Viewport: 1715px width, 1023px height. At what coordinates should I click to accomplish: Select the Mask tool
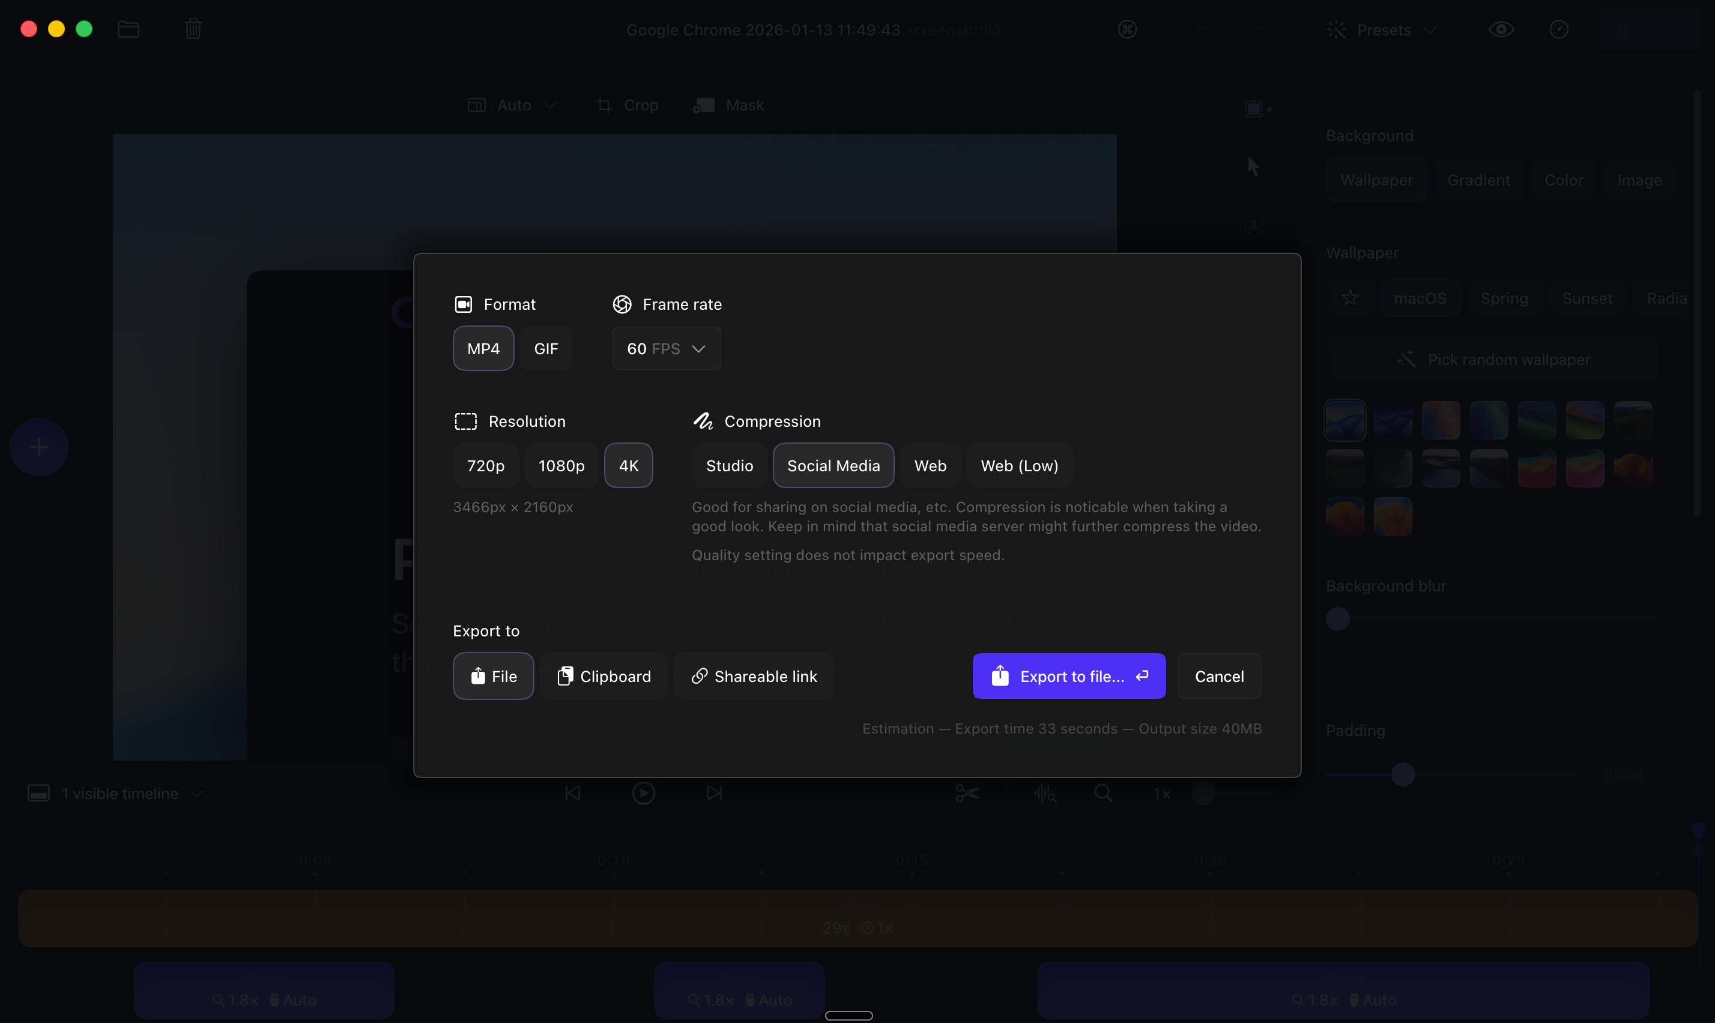point(728,105)
